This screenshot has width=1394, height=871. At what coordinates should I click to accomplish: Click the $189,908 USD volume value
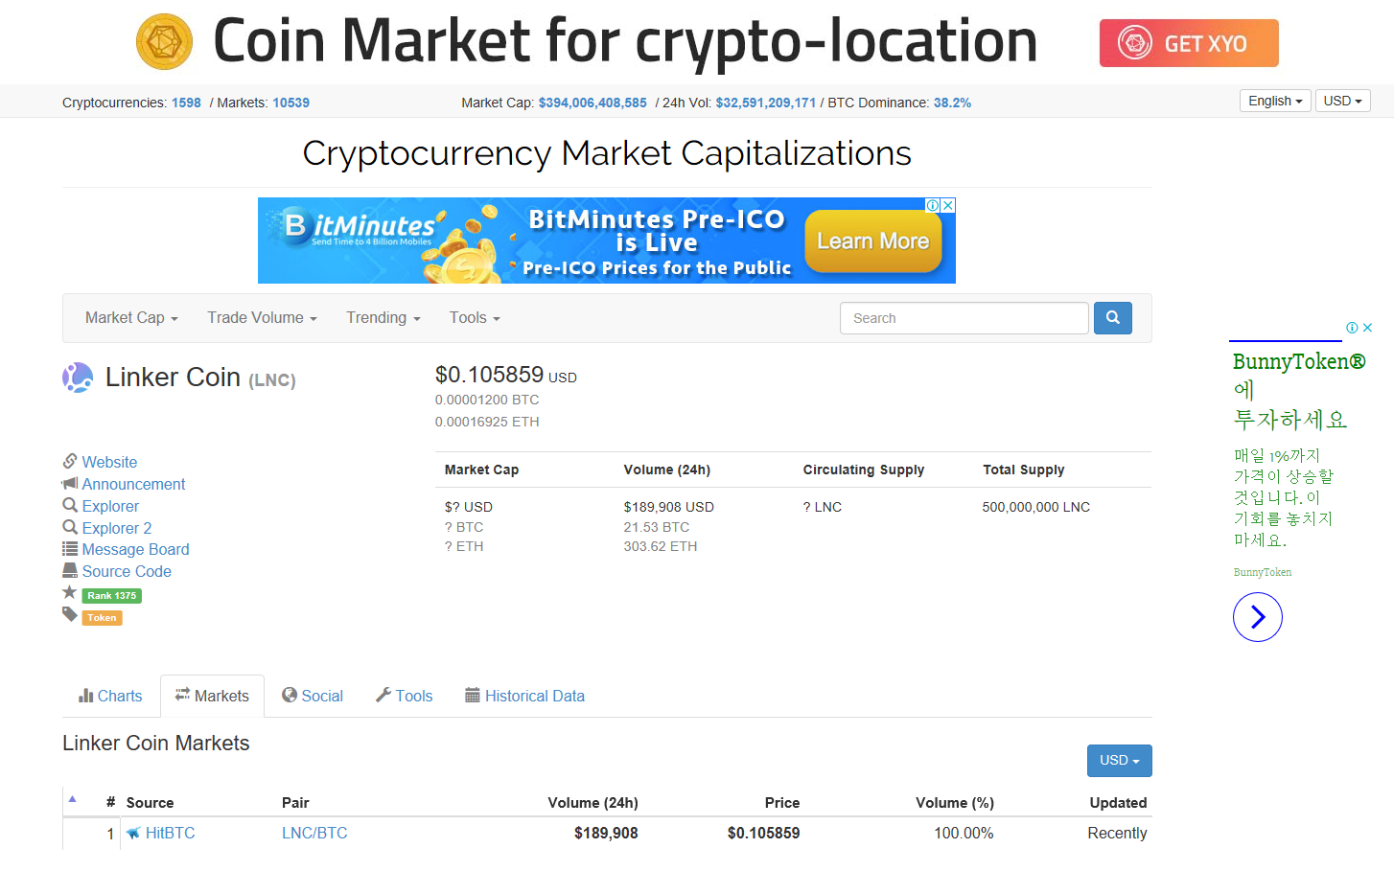tap(669, 507)
